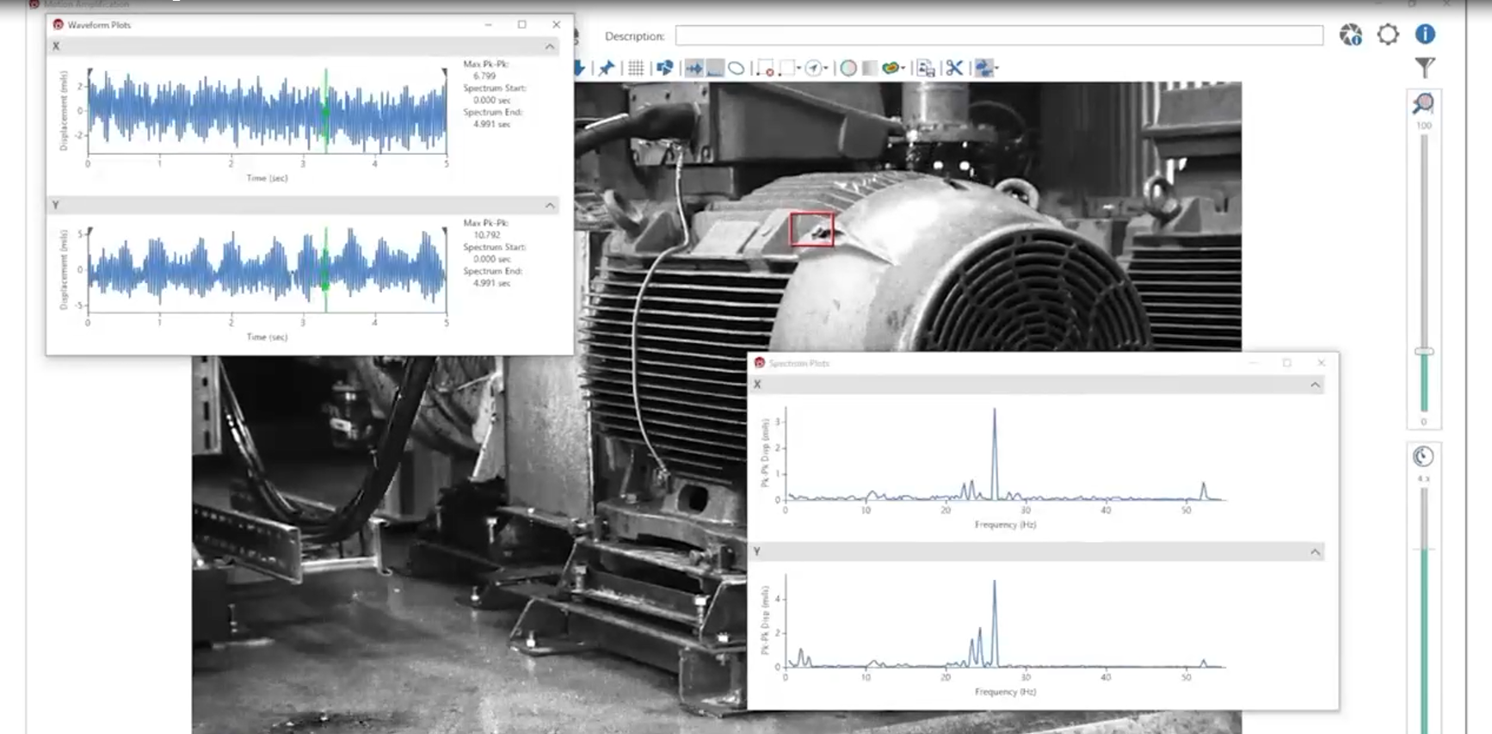The image size is (1492, 734).
Task: Click the funnel filter icon
Action: [x=1425, y=67]
